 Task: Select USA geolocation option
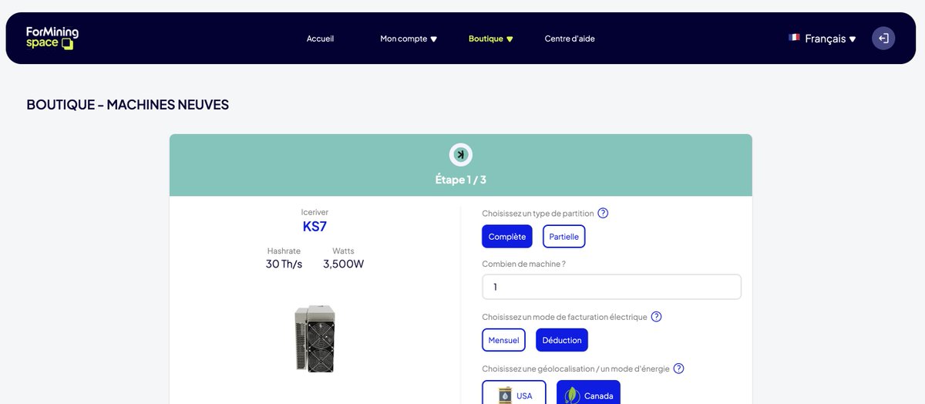pos(514,392)
